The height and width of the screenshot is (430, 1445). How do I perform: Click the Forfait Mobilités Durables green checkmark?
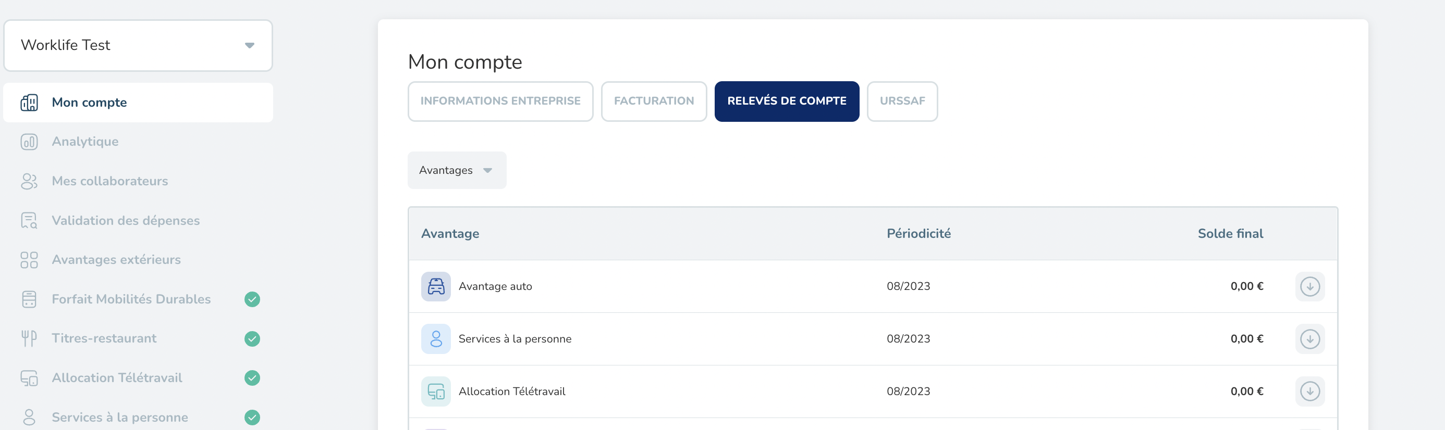click(252, 299)
